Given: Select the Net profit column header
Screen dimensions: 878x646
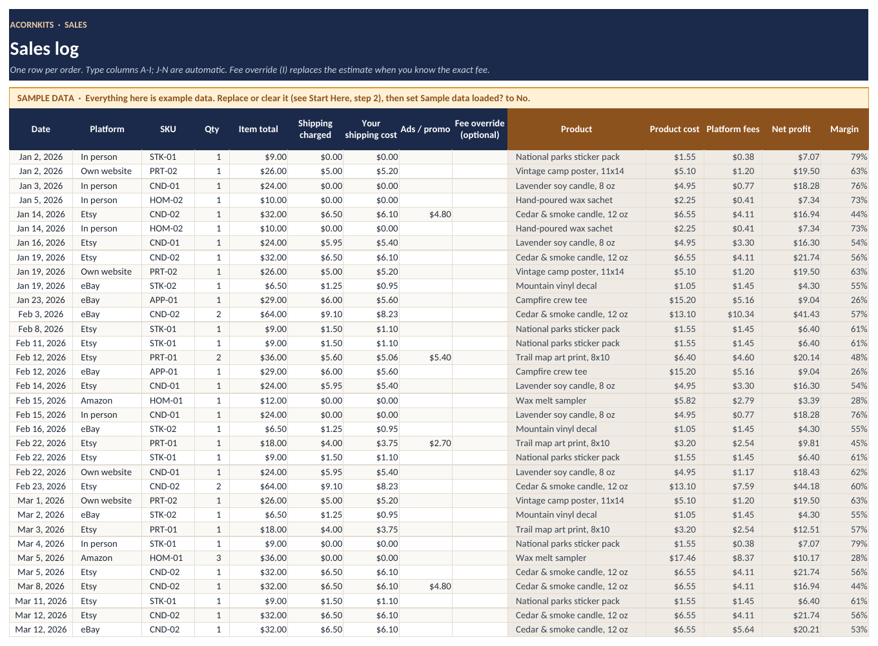Looking at the screenshot, I should (791, 129).
